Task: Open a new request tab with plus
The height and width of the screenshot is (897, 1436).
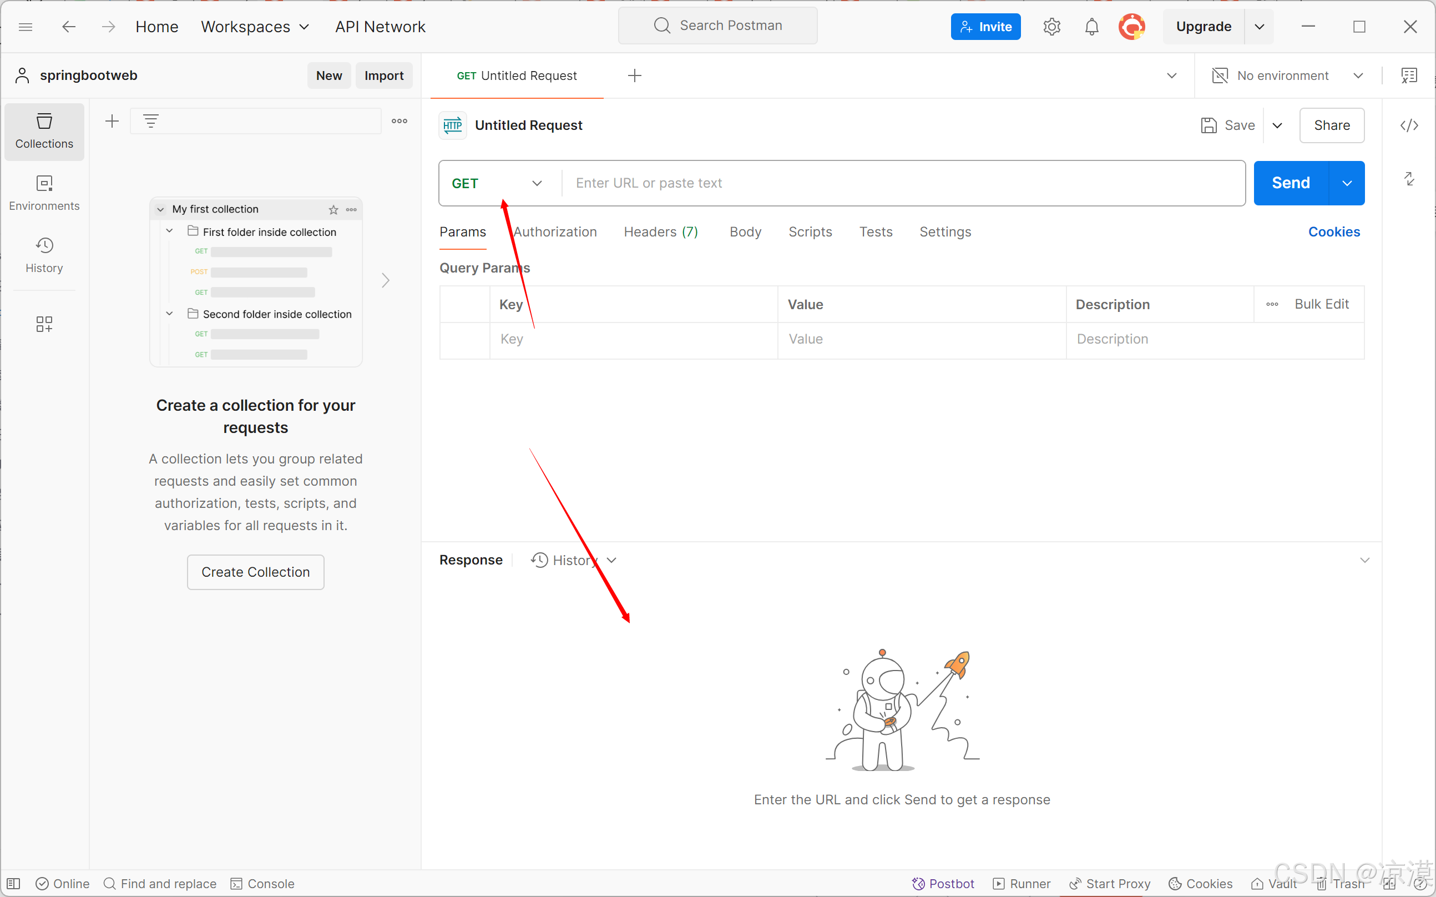Action: coord(634,75)
